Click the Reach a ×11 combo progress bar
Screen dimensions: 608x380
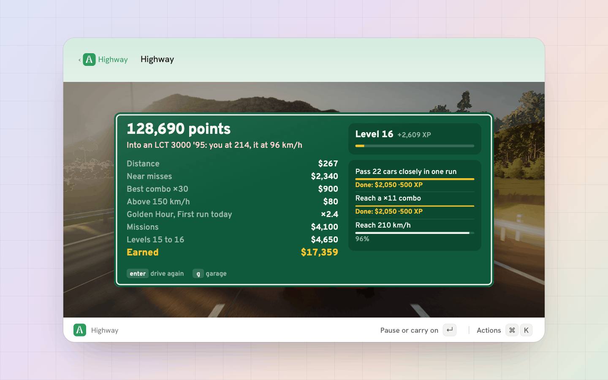pyautogui.click(x=415, y=206)
